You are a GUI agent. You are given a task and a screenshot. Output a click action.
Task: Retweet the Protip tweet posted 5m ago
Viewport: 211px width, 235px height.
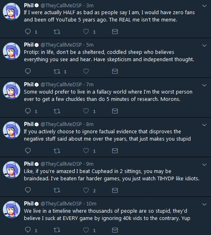[x=57, y=71]
